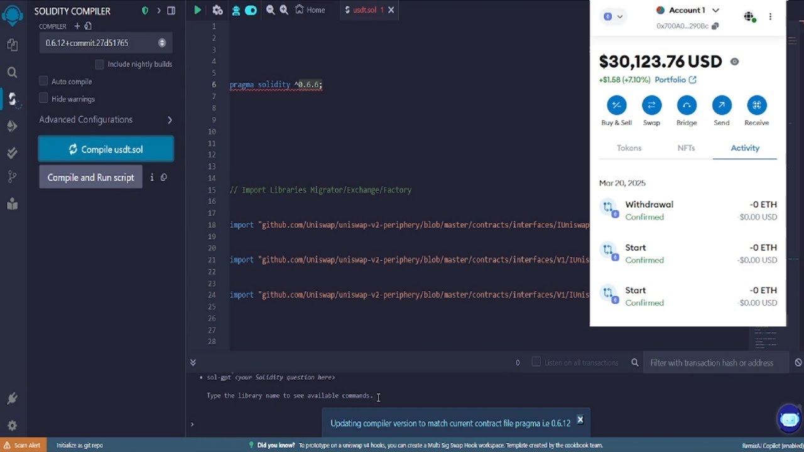
Task: Click the Send arrow round icon
Action: click(x=722, y=105)
